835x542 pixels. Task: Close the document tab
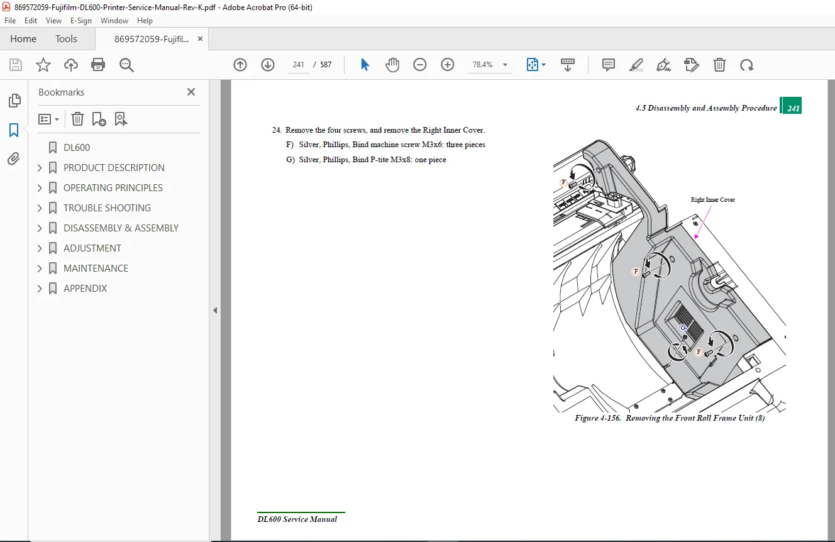click(200, 39)
